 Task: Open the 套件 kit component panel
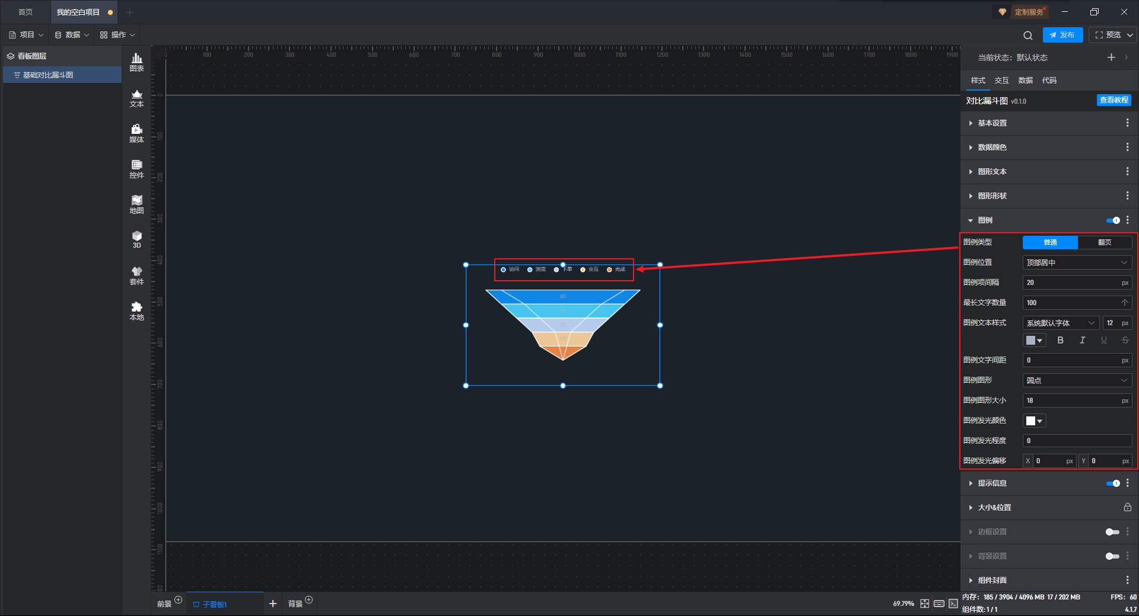pyautogui.click(x=136, y=275)
